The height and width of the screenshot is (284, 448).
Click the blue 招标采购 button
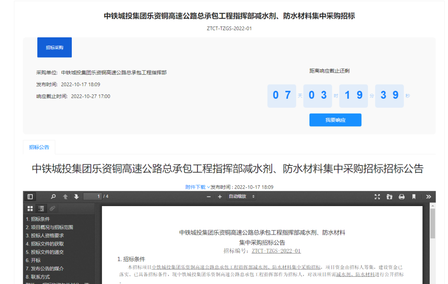(x=55, y=47)
